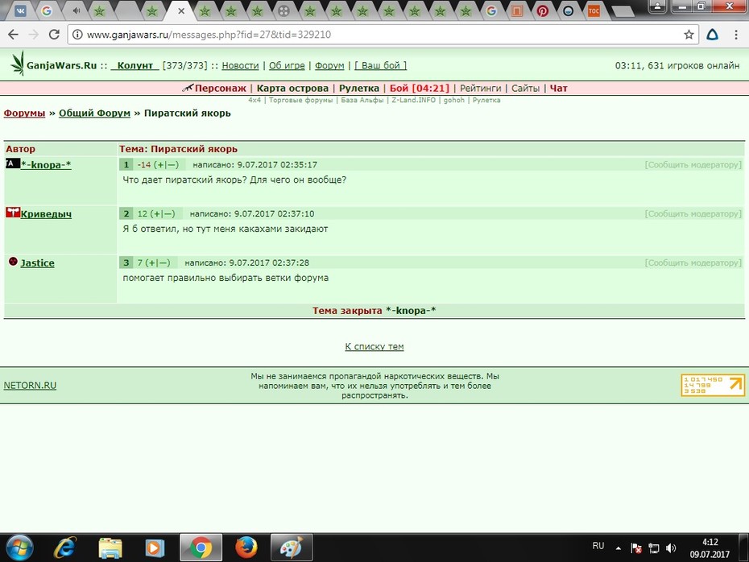Open a new browser tab

(x=623, y=11)
